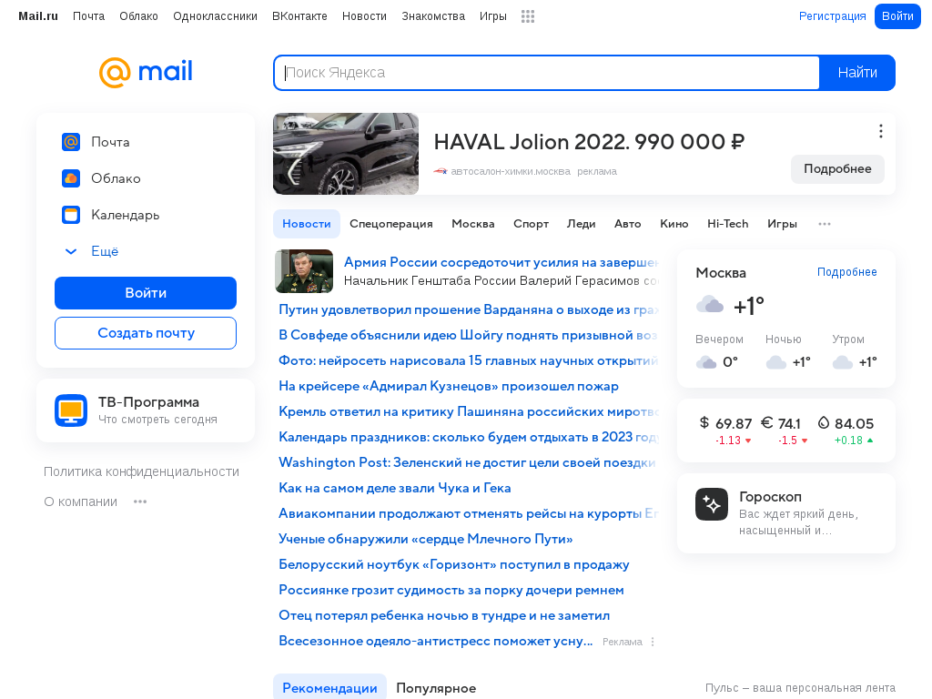Click Подробнее button on HAVAL ad
The image size is (932, 699).
click(x=837, y=168)
